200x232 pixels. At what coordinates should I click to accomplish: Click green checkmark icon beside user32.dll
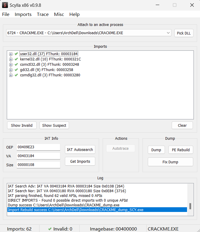click(16, 54)
